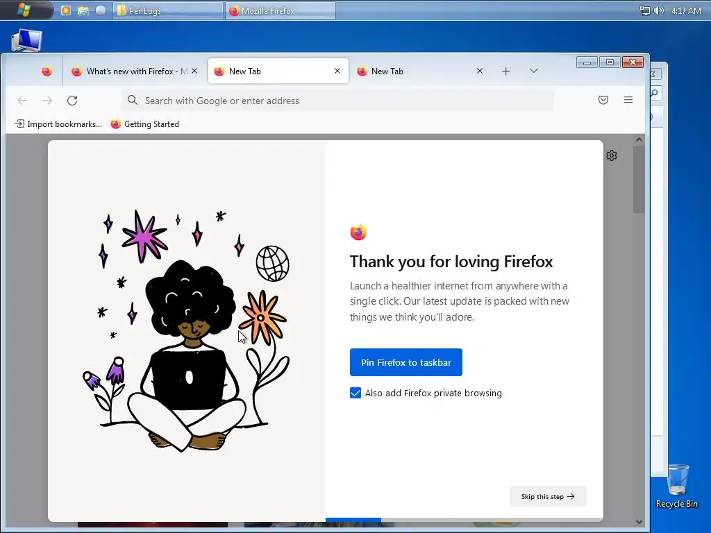Click the pinned Firefox tab icon
The image size is (711, 533).
(x=47, y=71)
